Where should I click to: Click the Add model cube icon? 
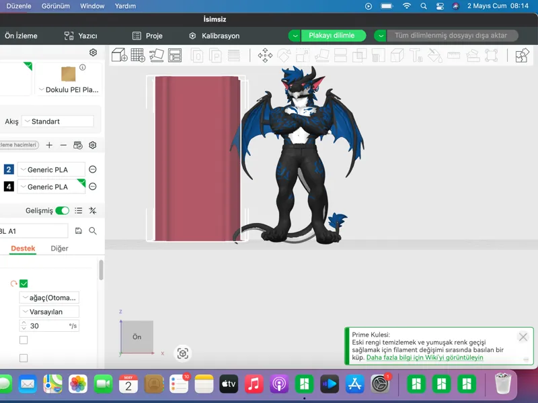coord(120,55)
